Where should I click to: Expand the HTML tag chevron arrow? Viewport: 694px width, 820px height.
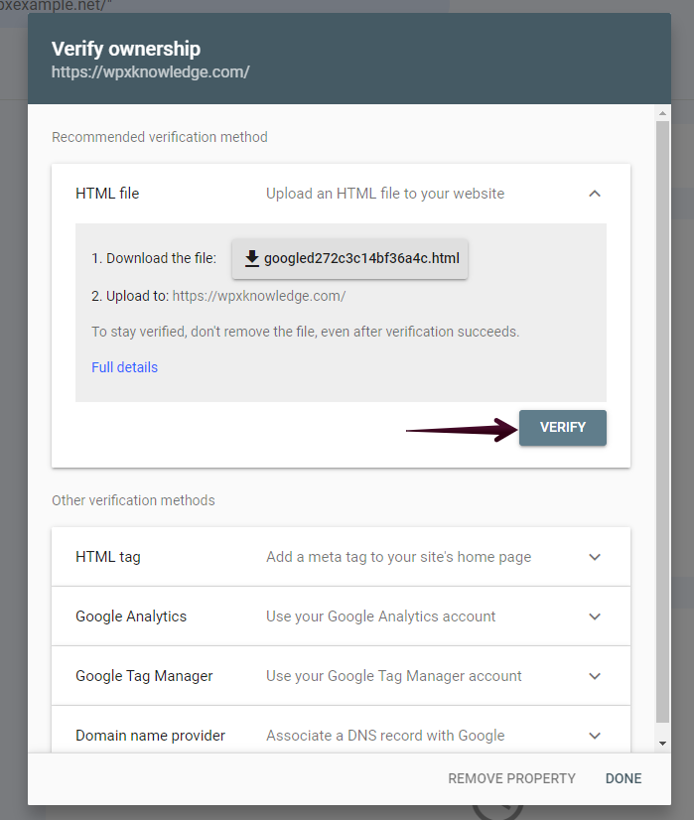pos(595,557)
